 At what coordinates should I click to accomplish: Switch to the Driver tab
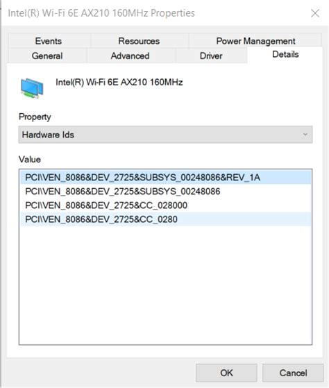(x=211, y=56)
